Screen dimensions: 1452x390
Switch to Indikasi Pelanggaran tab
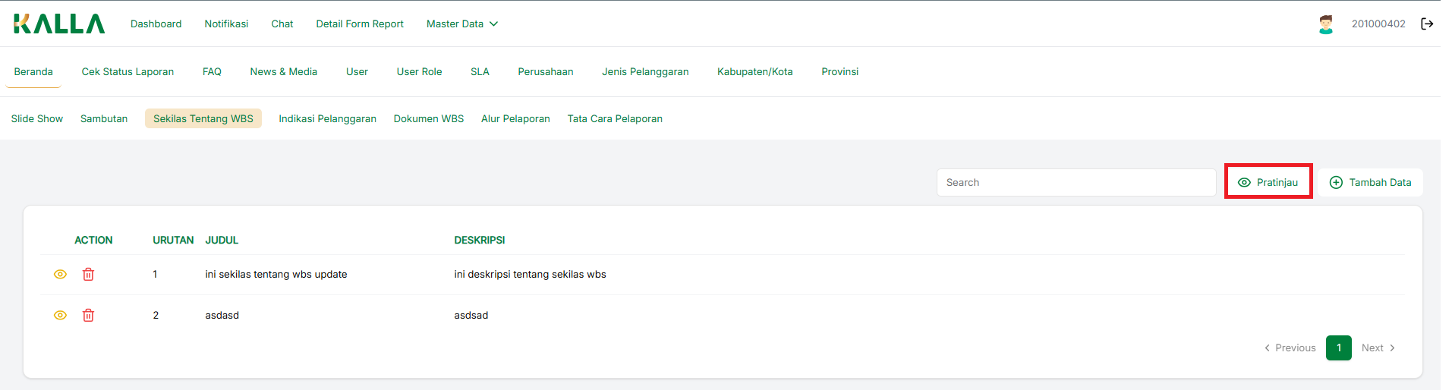(x=327, y=119)
